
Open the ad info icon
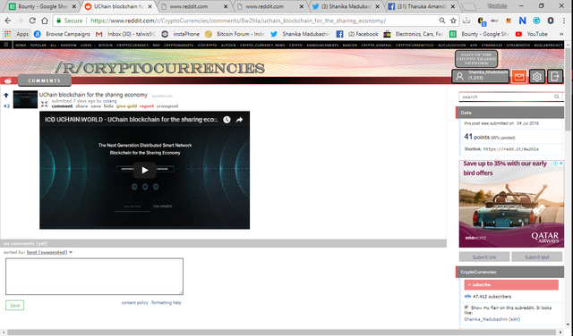point(555,164)
